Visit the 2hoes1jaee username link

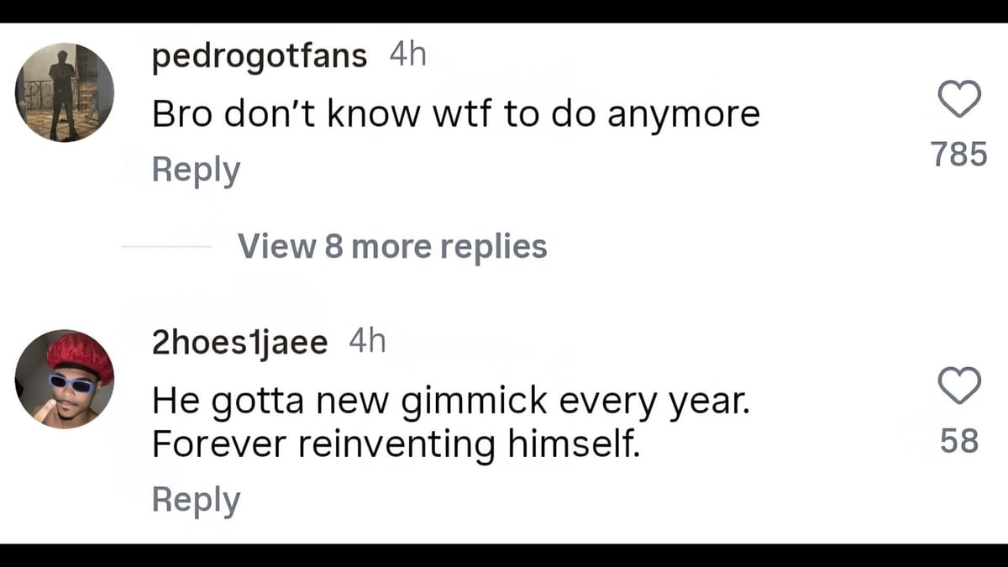click(239, 343)
